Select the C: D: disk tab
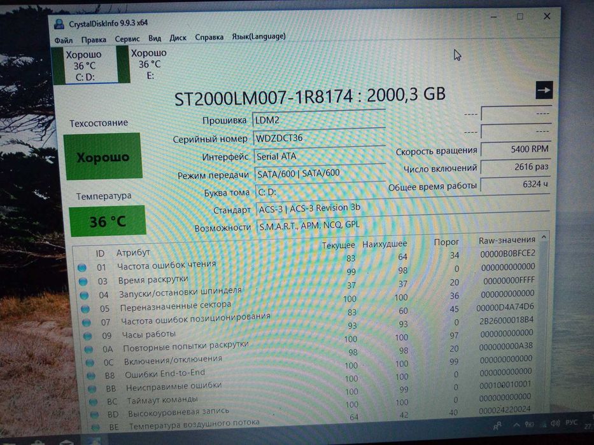The width and height of the screenshot is (594, 445). point(85,65)
